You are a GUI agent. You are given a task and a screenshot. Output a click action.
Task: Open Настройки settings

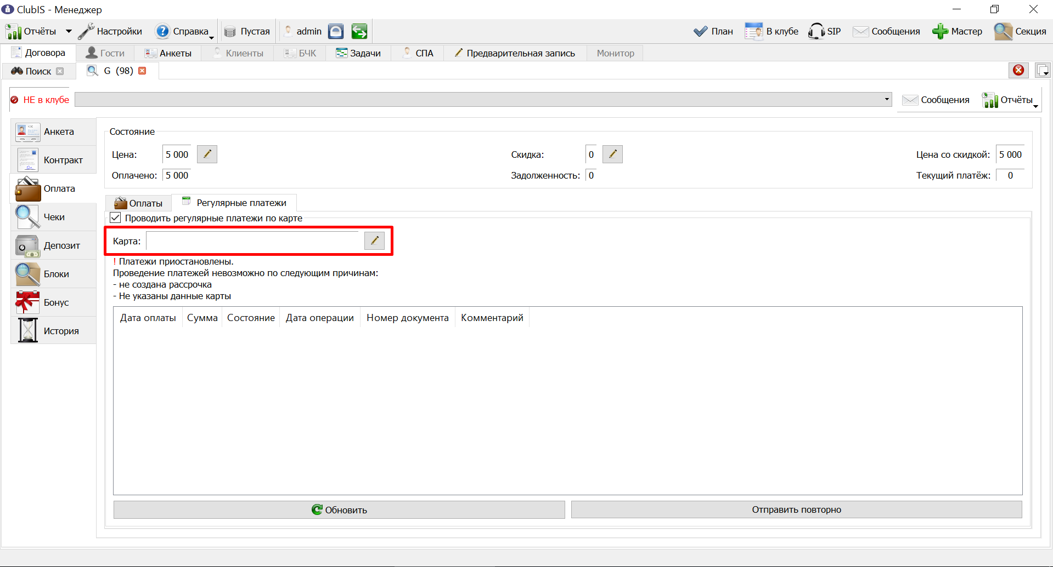tap(110, 31)
